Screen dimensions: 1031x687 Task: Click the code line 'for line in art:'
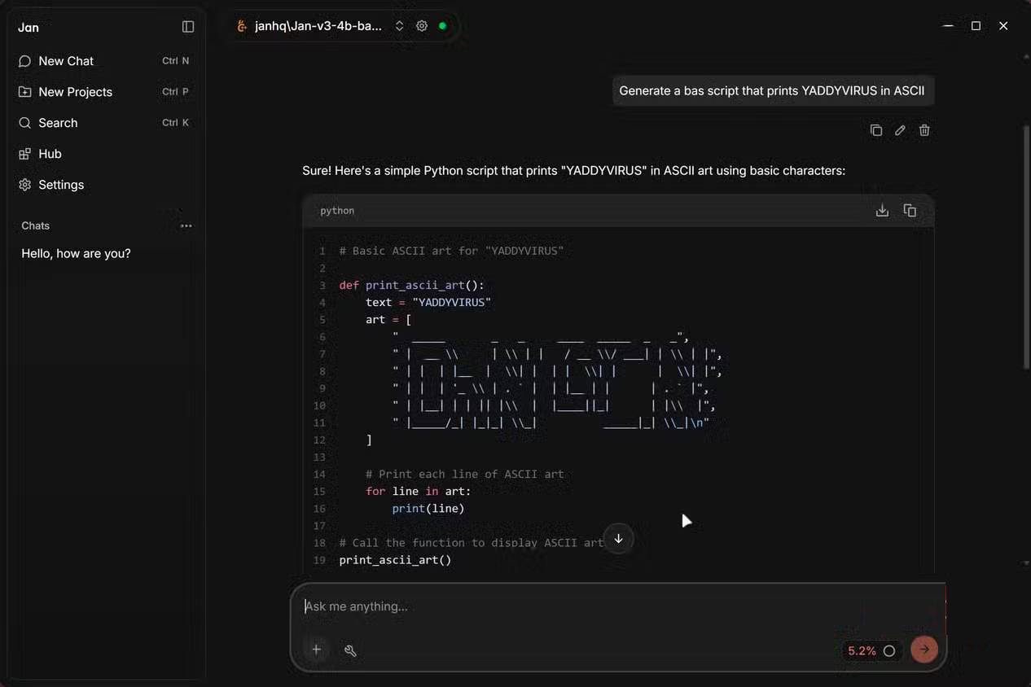(419, 491)
